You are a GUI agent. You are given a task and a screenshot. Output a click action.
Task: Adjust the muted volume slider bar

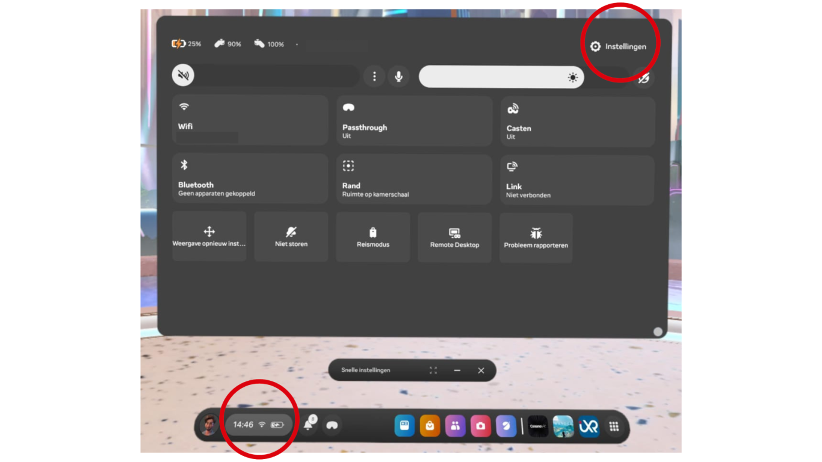[265, 76]
